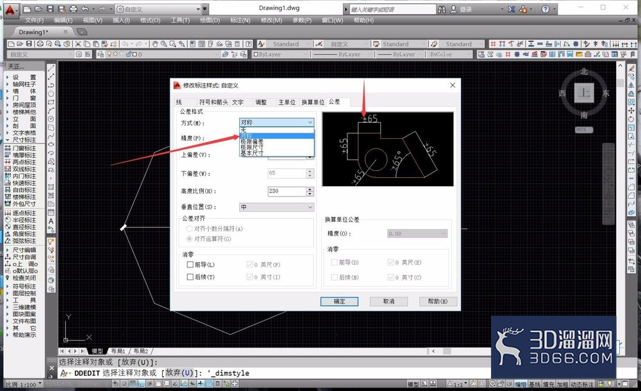Click the Plot printer icon in quick access bar
This screenshot has height=391, width=641.
73,8
